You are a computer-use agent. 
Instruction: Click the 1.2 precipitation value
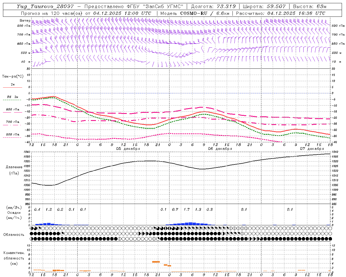coord(49,209)
